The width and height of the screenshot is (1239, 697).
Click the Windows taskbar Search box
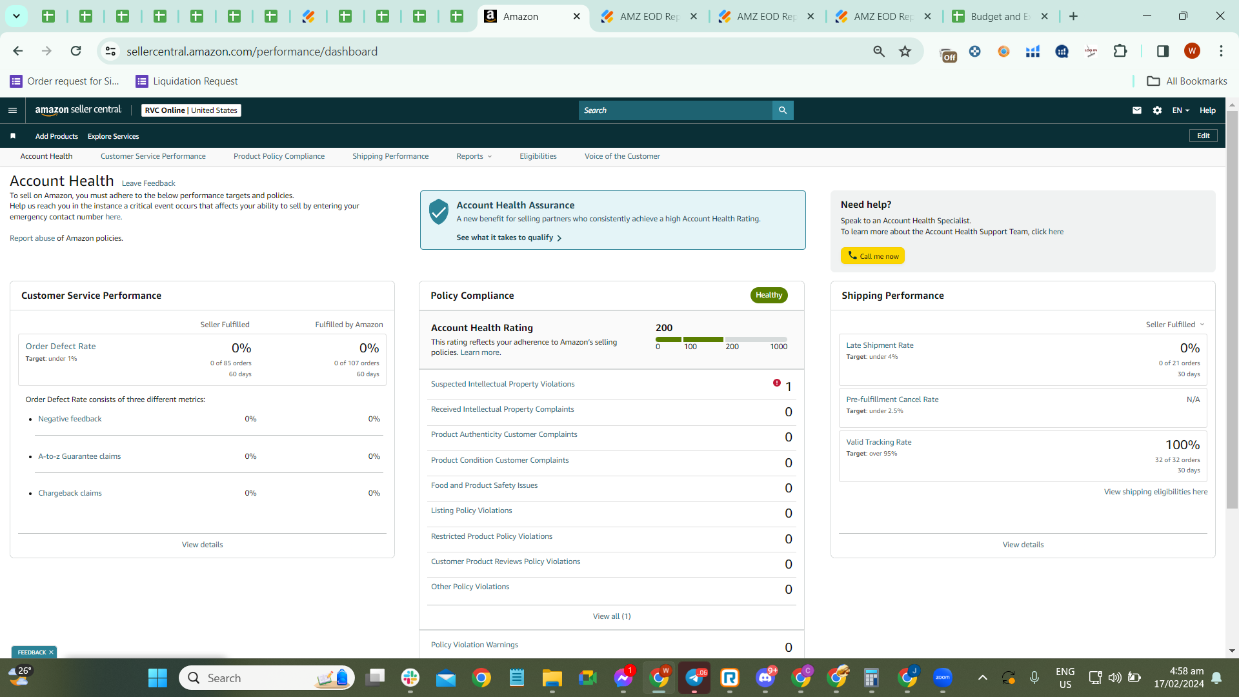point(267,678)
